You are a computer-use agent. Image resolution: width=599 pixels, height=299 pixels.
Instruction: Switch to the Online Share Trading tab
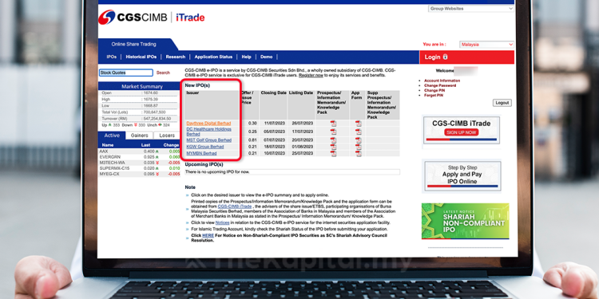(x=133, y=44)
